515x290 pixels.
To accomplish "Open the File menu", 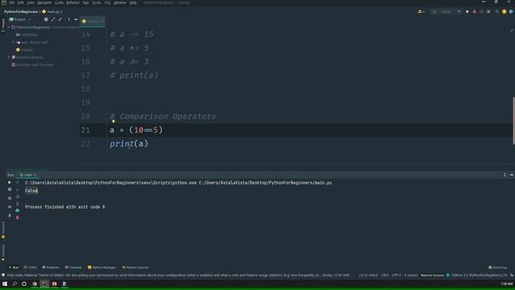I will [12, 2].
